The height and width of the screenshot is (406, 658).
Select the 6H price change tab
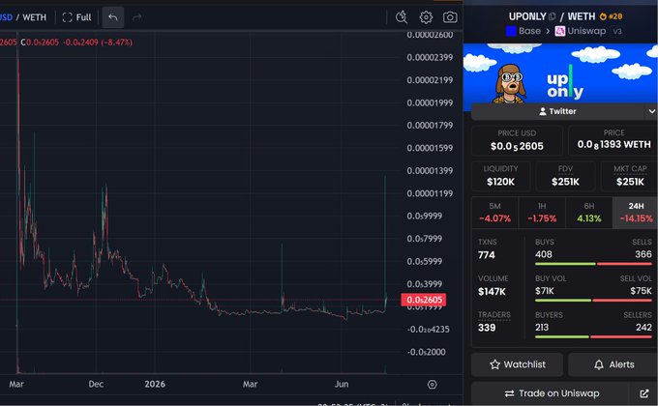click(588, 213)
